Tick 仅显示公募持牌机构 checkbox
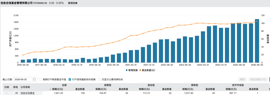Image resolution: width=270 pixels, height=95 pixels. point(99,80)
